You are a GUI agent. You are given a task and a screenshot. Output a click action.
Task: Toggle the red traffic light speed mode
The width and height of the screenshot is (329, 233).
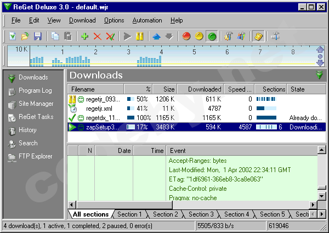point(186,36)
